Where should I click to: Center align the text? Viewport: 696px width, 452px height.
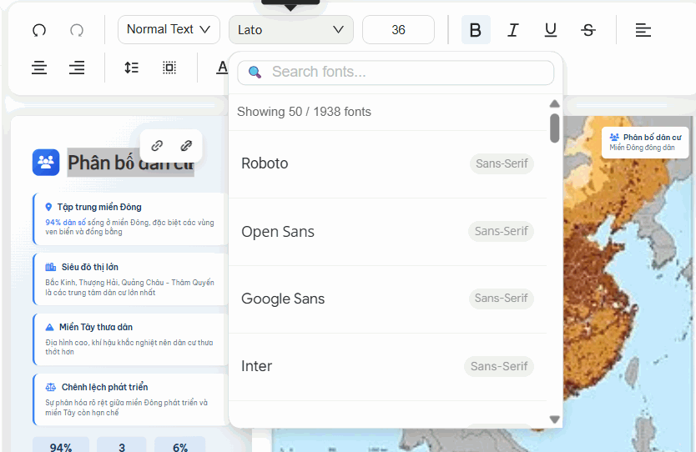pos(39,68)
